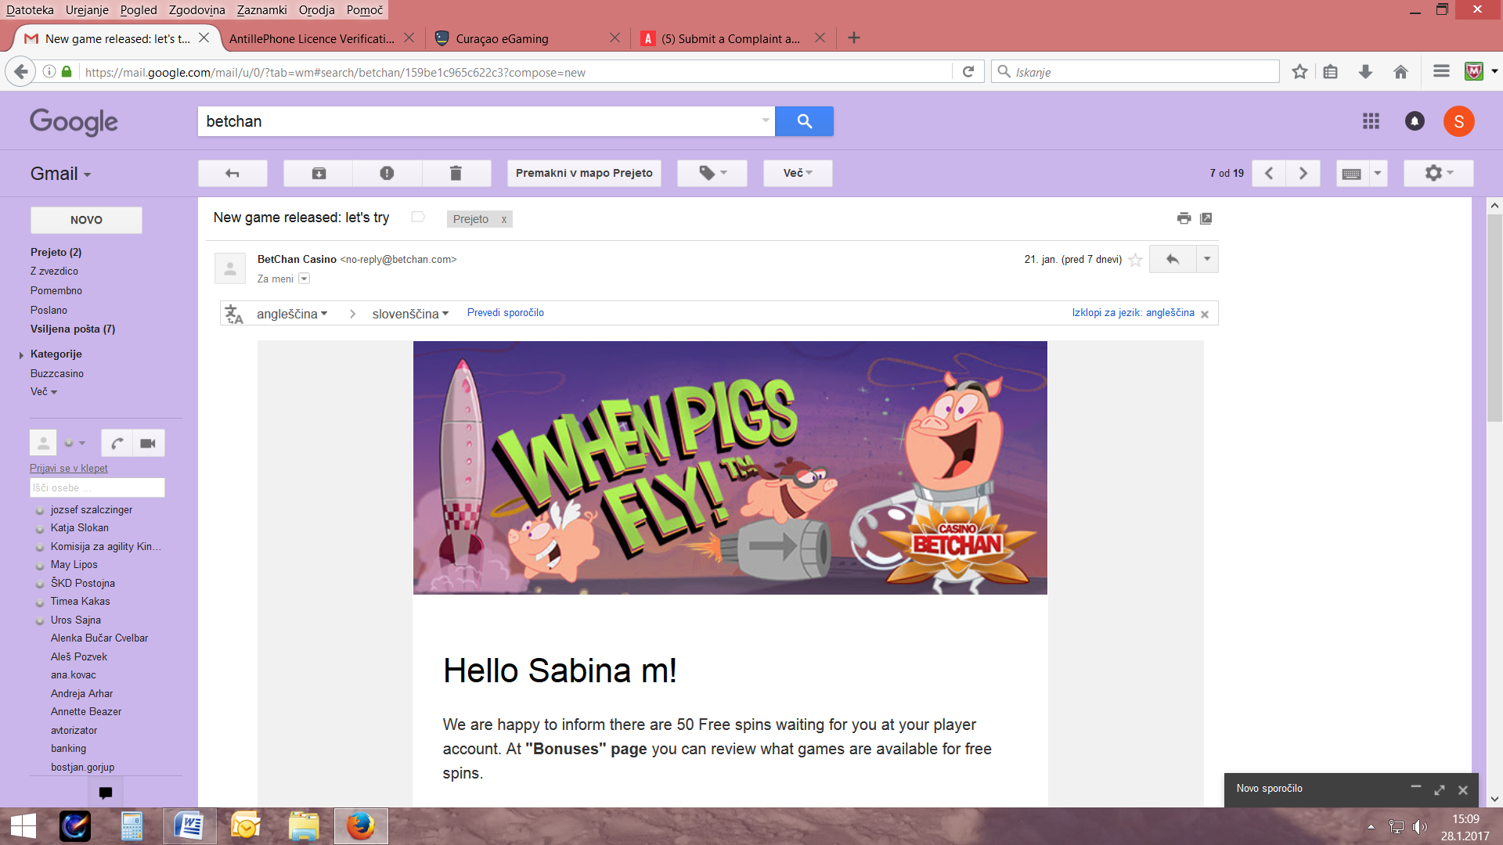Open the input tools language dropdown arrow
Viewport: 1503px width, 845px height.
(1378, 173)
